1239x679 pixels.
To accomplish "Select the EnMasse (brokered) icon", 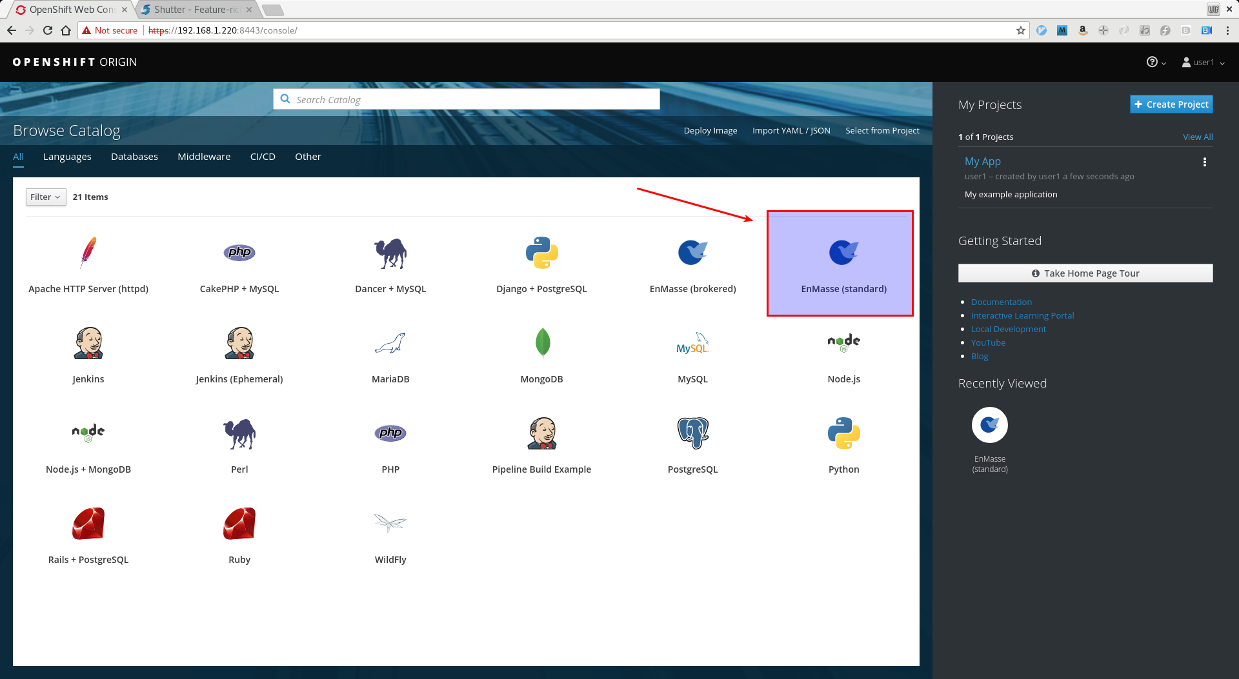I will 693,252.
